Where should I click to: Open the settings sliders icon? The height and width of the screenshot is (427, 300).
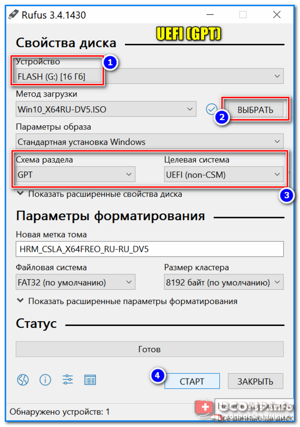[x=67, y=380]
